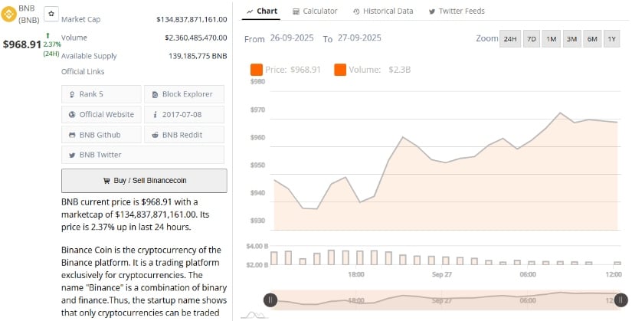This screenshot has width=632, height=321.
Task: Set zoom range to 3M
Action: (571, 39)
